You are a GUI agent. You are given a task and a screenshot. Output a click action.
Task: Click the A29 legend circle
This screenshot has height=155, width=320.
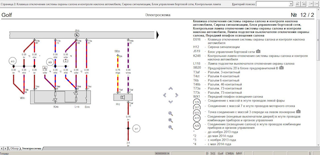pos(197,126)
